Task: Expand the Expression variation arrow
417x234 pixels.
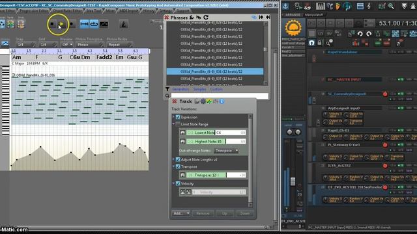Action: pyautogui.click(x=174, y=117)
